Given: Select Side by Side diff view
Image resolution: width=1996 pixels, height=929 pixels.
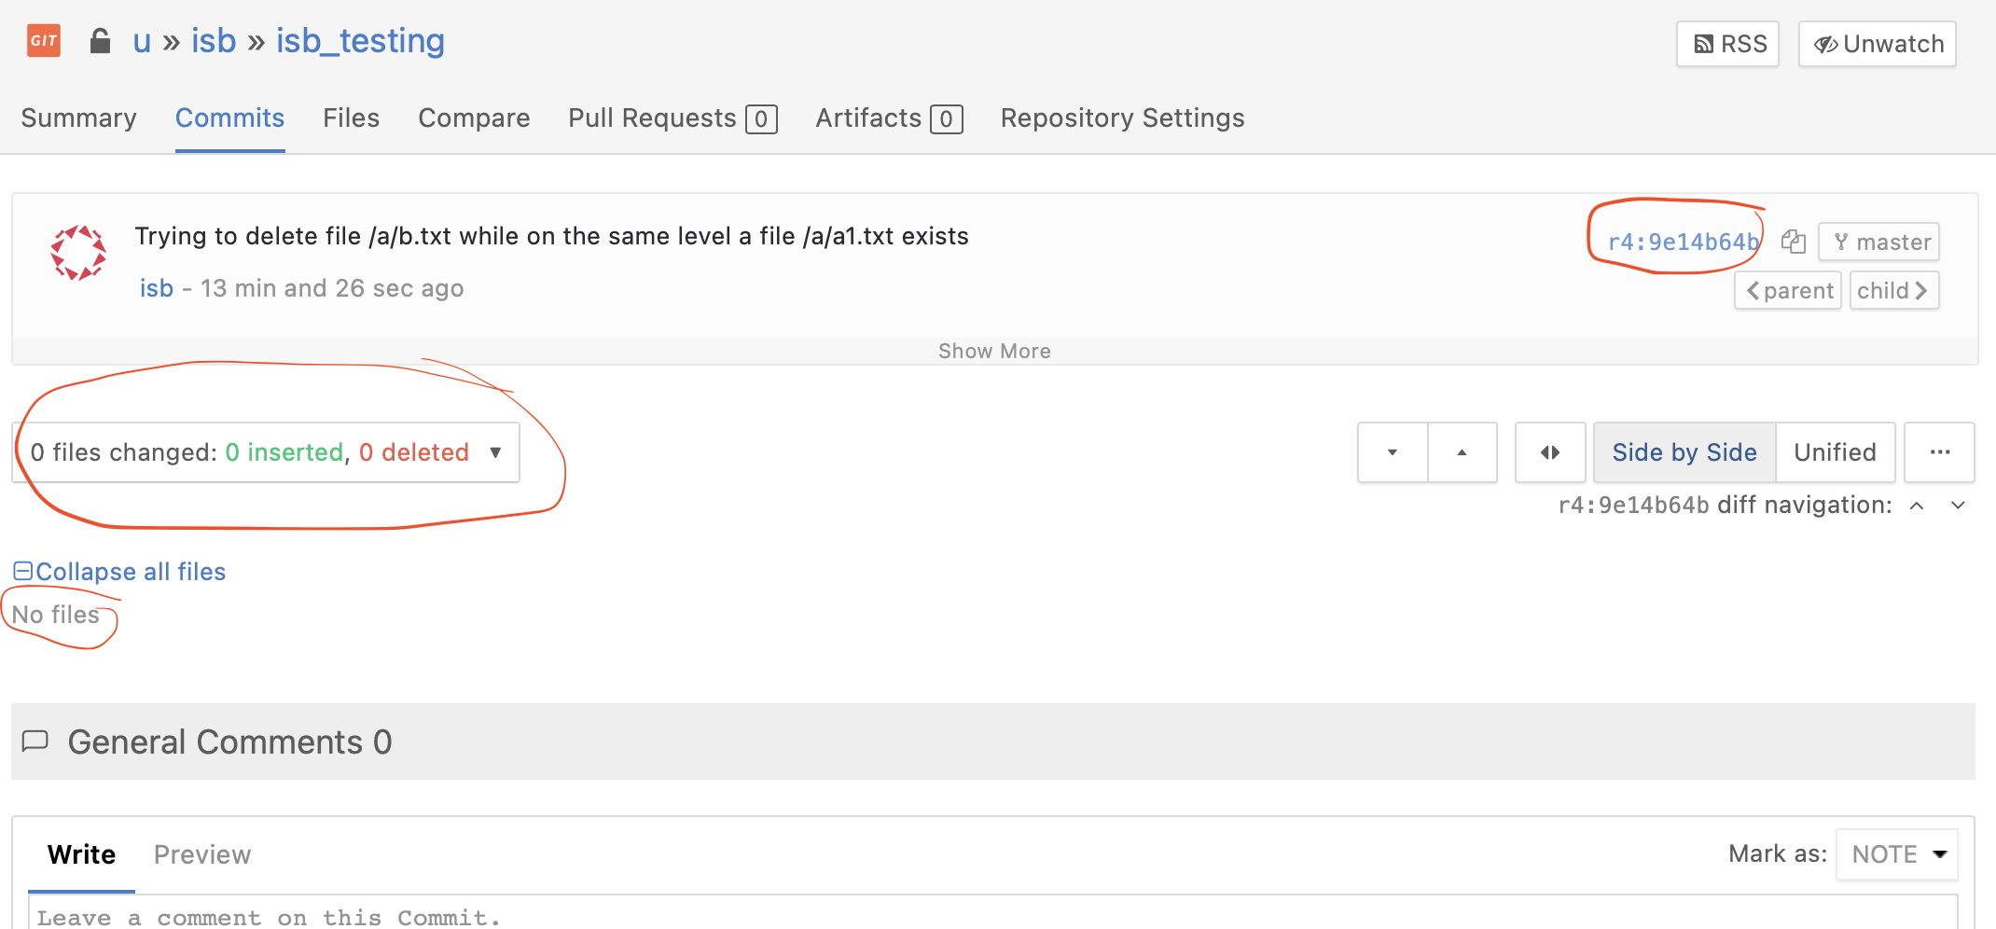Looking at the screenshot, I should click(1684, 452).
